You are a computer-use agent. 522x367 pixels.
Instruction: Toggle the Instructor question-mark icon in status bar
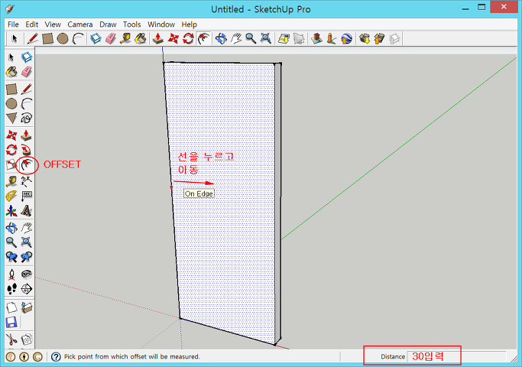tap(56, 356)
